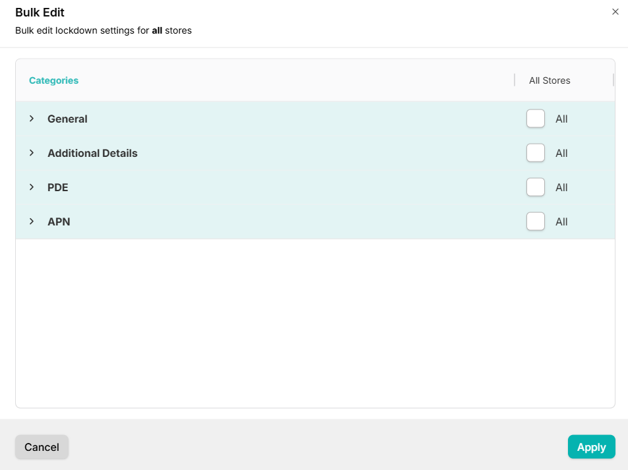This screenshot has width=628, height=470.
Task: Tick the Additional Details All checkbox
Action: click(535, 153)
